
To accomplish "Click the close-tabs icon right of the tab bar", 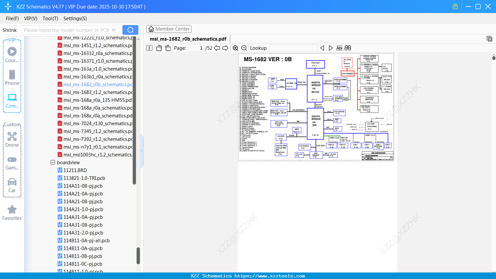I will tap(489, 39).
